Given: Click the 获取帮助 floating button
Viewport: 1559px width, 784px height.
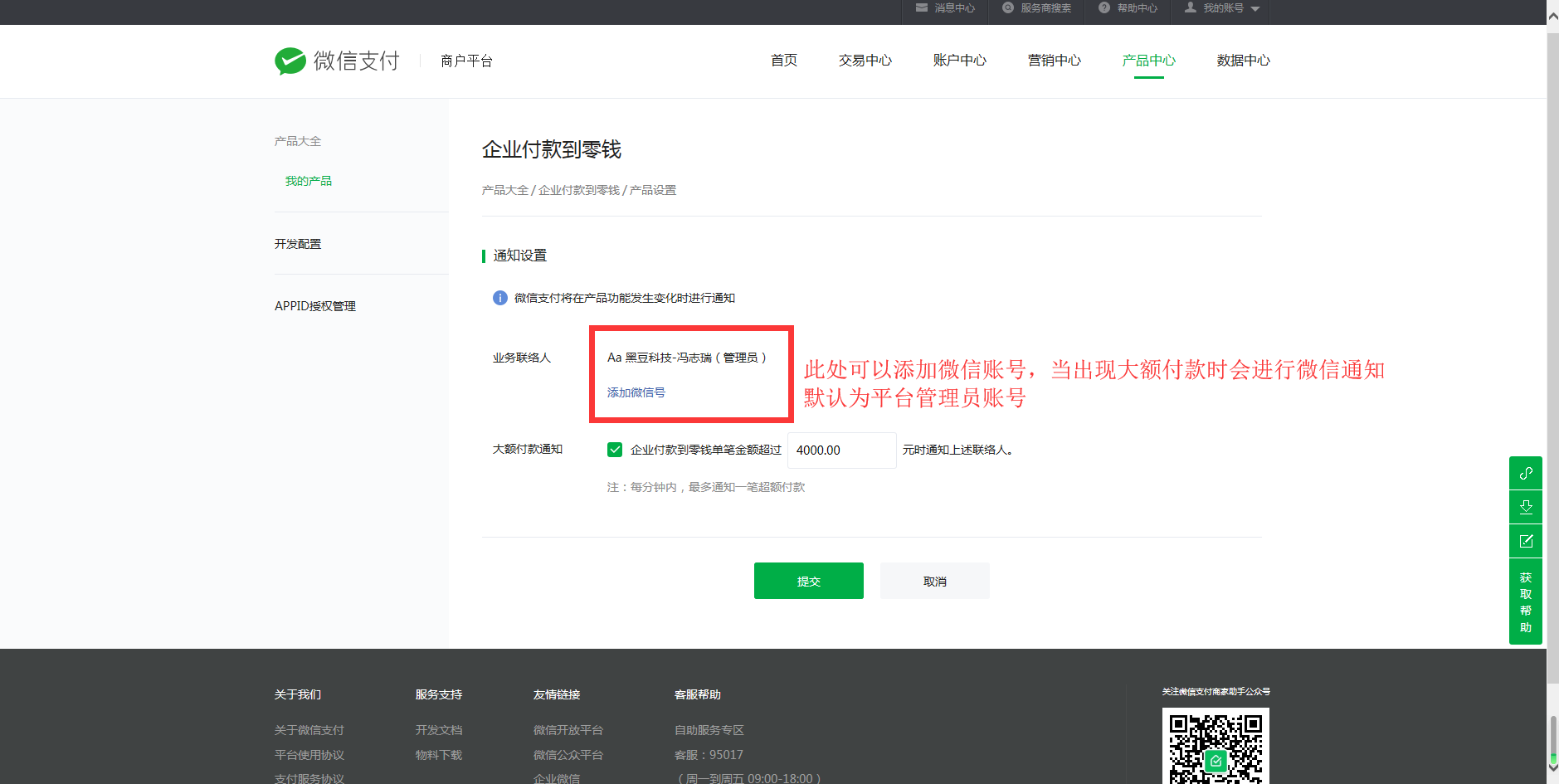Looking at the screenshot, I should coord(1526,601).
